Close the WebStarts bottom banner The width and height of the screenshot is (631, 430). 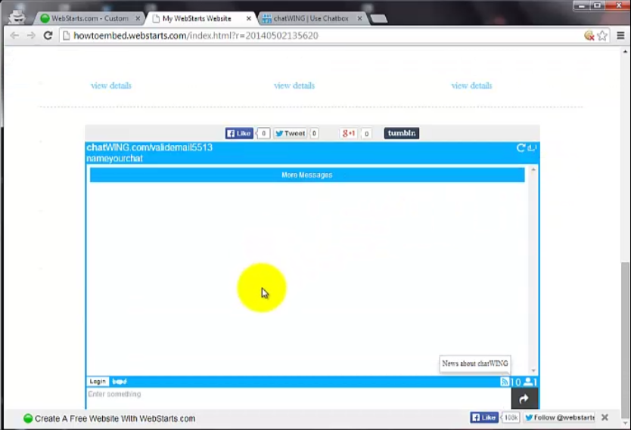pyautogui.click(x=605, y=418)
